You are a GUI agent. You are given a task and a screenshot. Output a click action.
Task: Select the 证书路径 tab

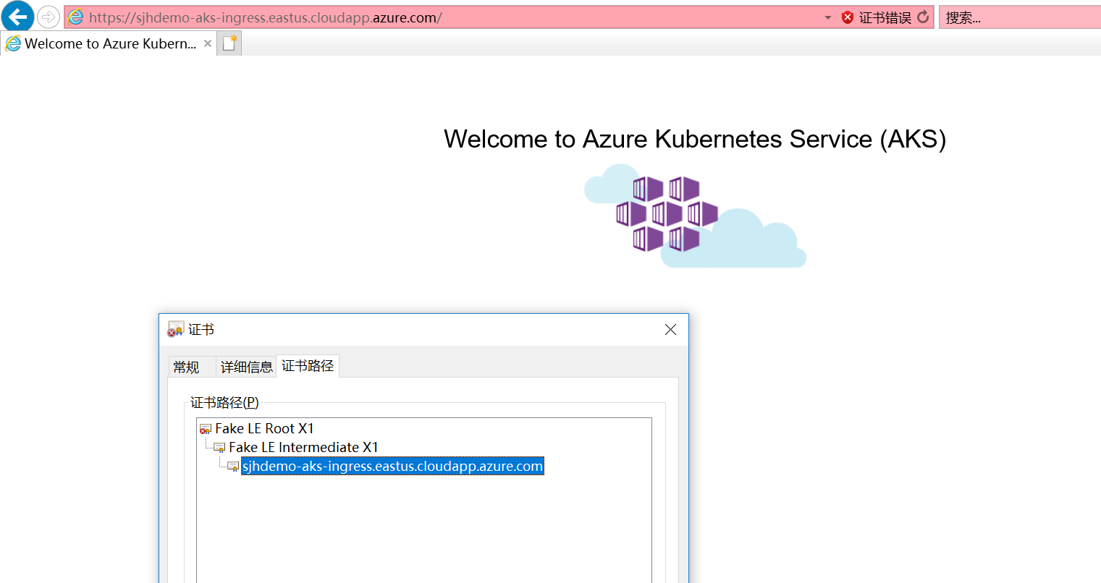click(x=308, y=366)
